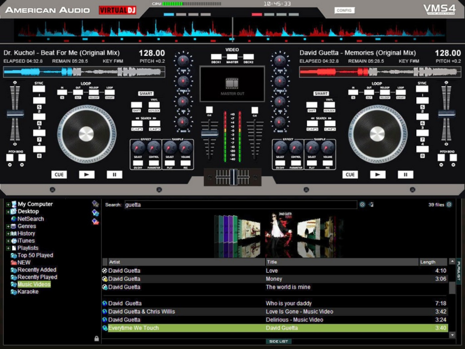Click the circle icon beside 39 files
Viewport: 465px width, 349px height.
point(449,205)
